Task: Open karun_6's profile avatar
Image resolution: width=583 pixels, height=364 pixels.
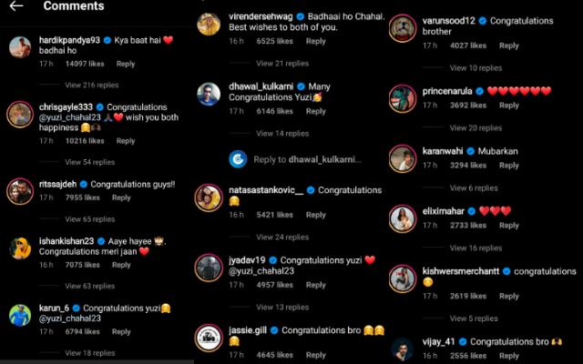Action: (20, 316)
